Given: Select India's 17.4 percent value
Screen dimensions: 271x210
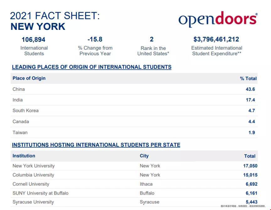Looking at the screenshot, I should click(250, 100).
